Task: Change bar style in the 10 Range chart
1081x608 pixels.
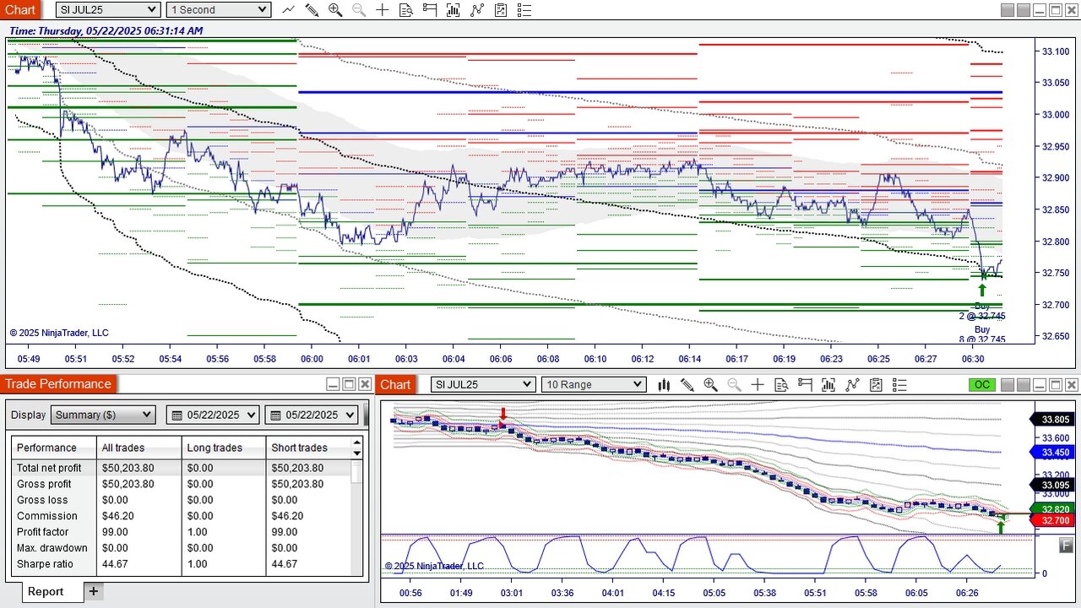Action: point(664,384)
